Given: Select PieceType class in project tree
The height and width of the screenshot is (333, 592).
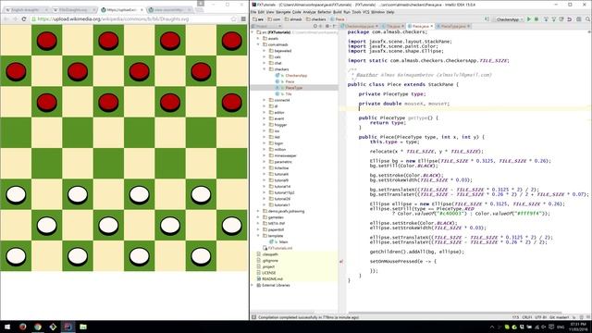Looking at the screenshot, I should (x=294, y=88).
